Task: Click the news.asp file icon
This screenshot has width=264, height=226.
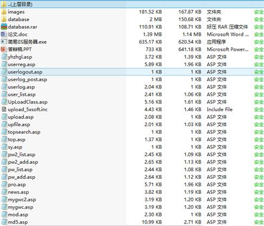Action: click(x=4, y=192)
